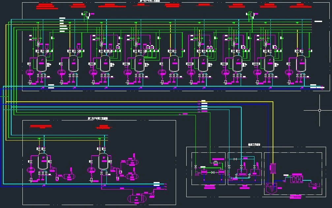The width and height of the screenshot is (332, 208).
Task: Click the crosshair cursor pickbox on the right
Action: [319, 110]
